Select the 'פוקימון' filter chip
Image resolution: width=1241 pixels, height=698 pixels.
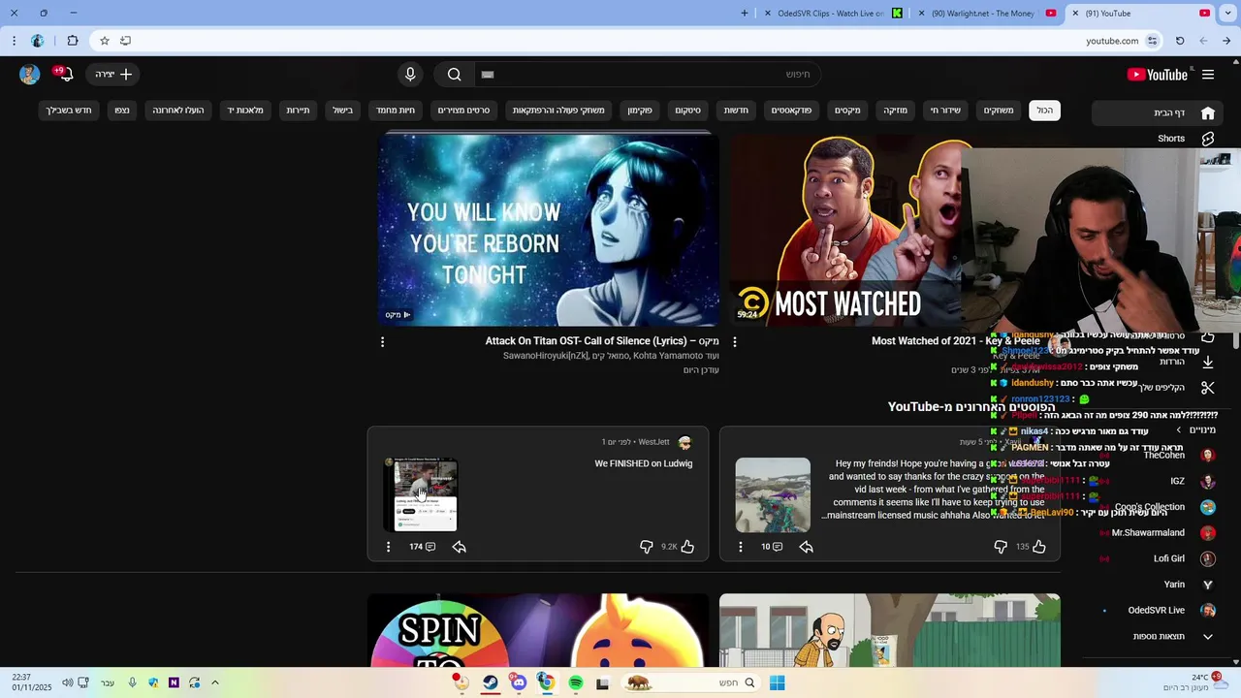point(640,111)
